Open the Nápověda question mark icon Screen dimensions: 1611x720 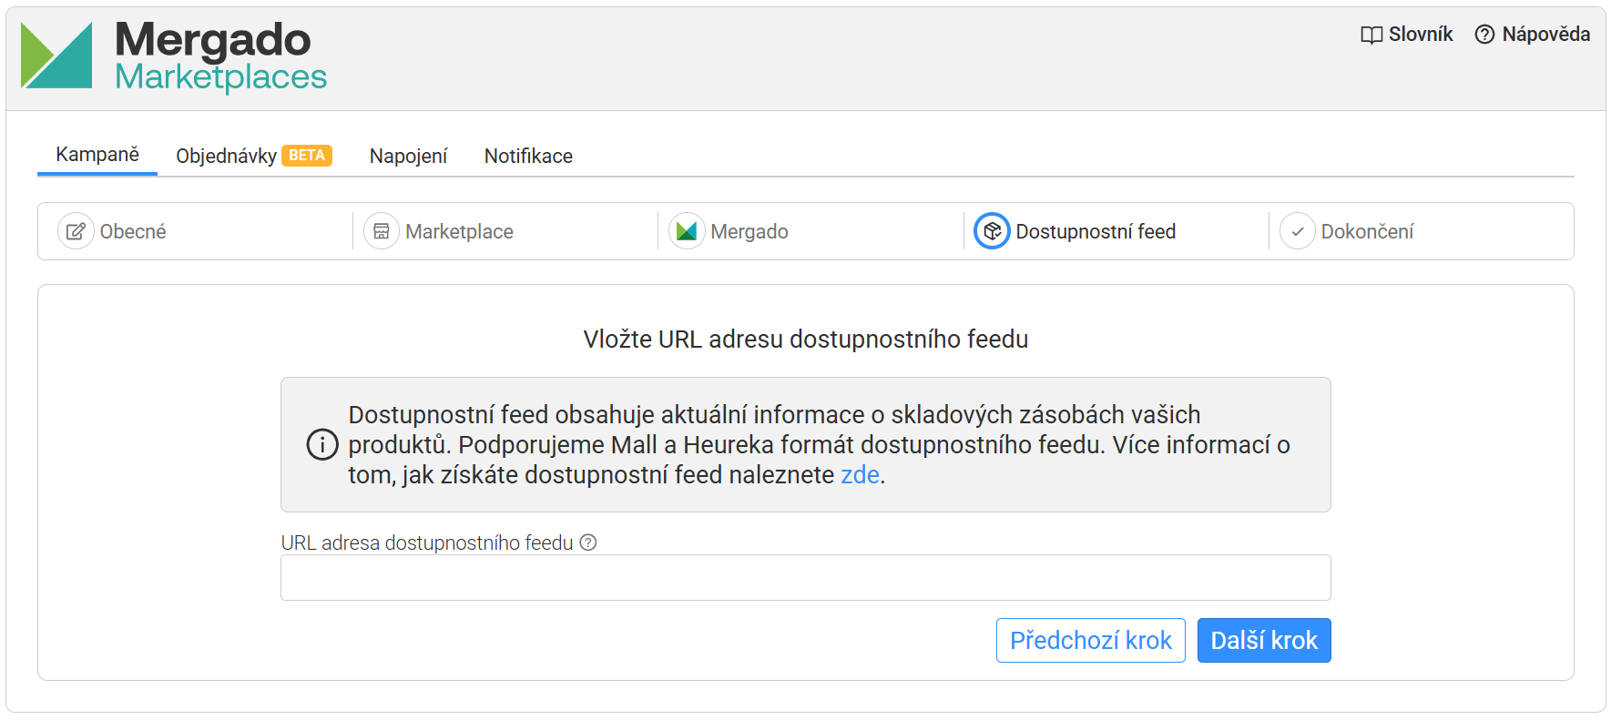tap(1484, 35)
